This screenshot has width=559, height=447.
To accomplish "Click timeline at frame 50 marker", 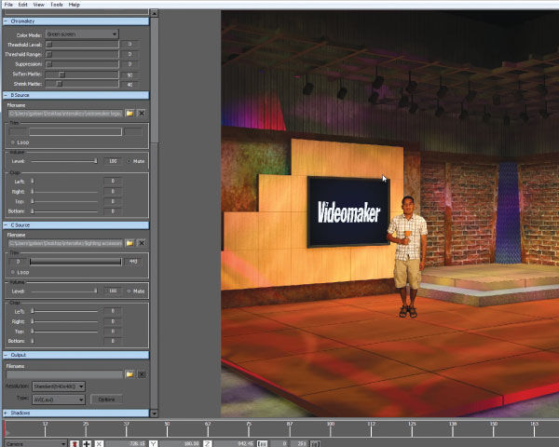I will point(167,428).
